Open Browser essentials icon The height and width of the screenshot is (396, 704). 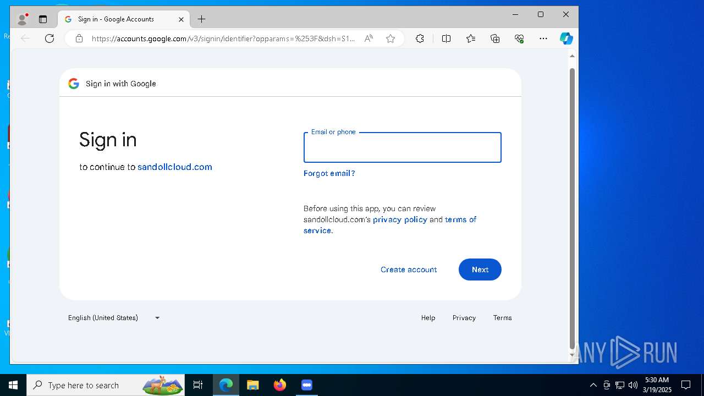coord(519,38)
